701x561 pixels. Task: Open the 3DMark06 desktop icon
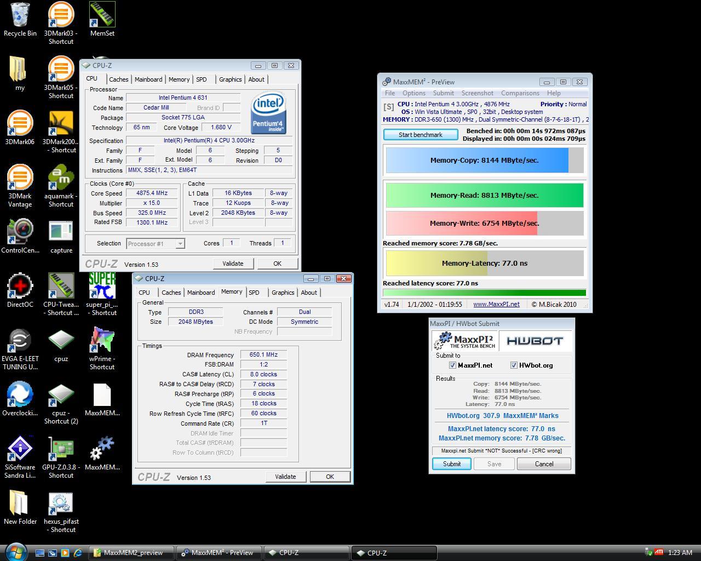pyautogui.click(x=20, y=128)
